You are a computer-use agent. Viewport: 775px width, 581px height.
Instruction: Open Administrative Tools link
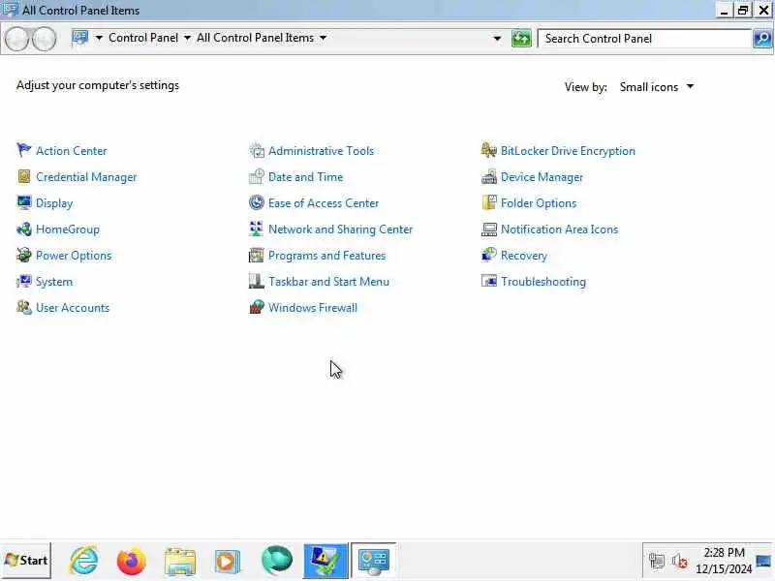(322, 151)
